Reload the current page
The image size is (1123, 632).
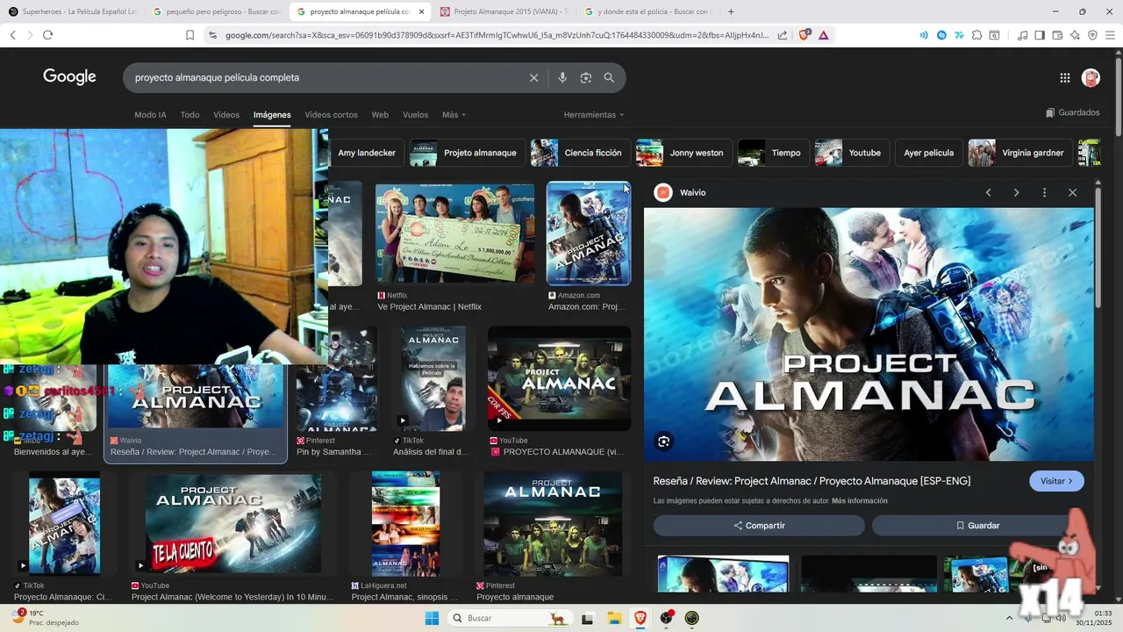47,35
